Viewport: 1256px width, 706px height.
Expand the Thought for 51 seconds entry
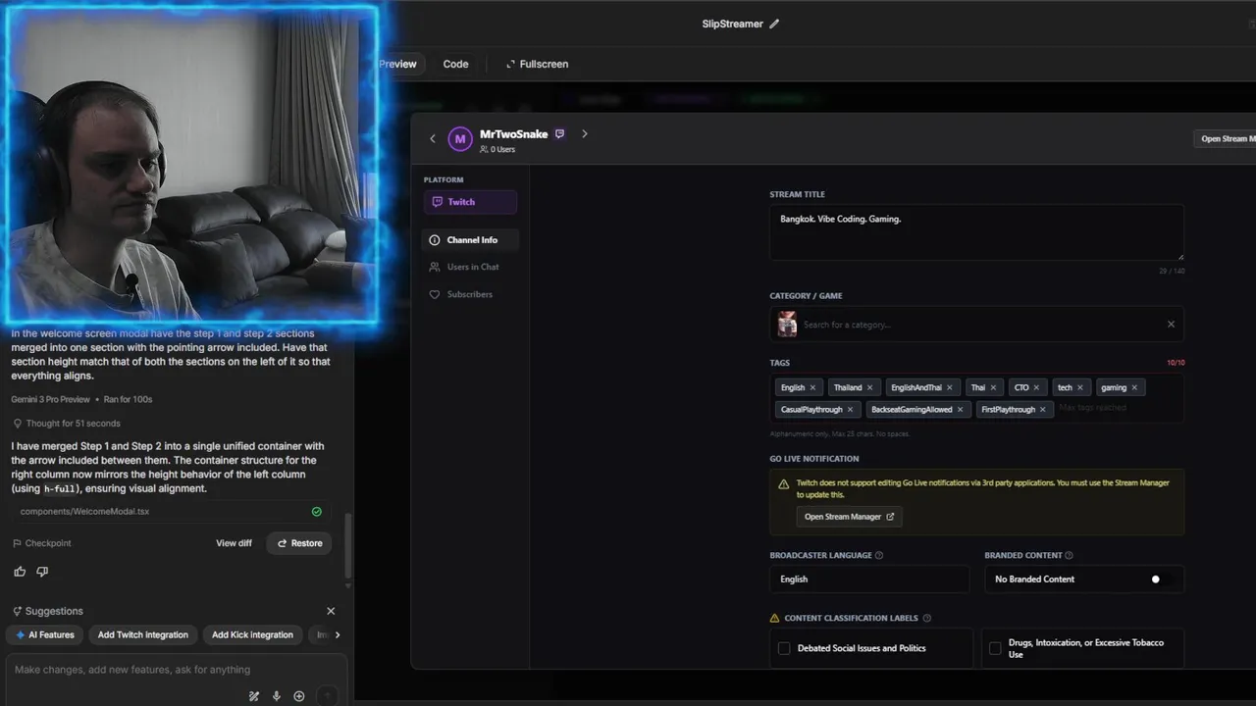pos(67,424)
